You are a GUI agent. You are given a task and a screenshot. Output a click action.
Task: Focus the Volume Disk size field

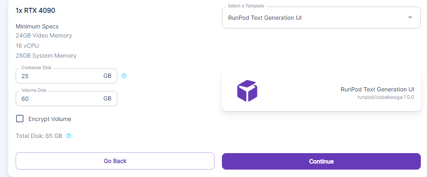[x=58, y=99]
